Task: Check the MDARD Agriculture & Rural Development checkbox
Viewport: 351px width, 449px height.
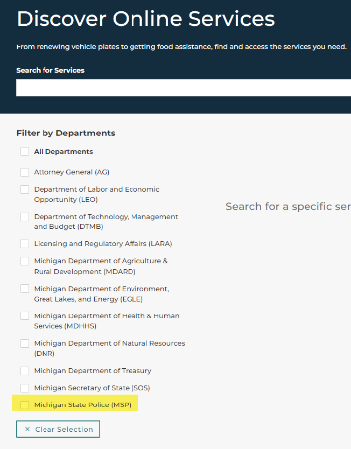Action: coord(25,261)
